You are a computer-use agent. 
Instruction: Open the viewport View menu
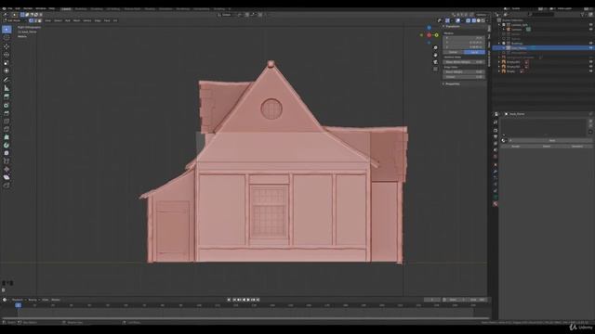click(47, 20)
